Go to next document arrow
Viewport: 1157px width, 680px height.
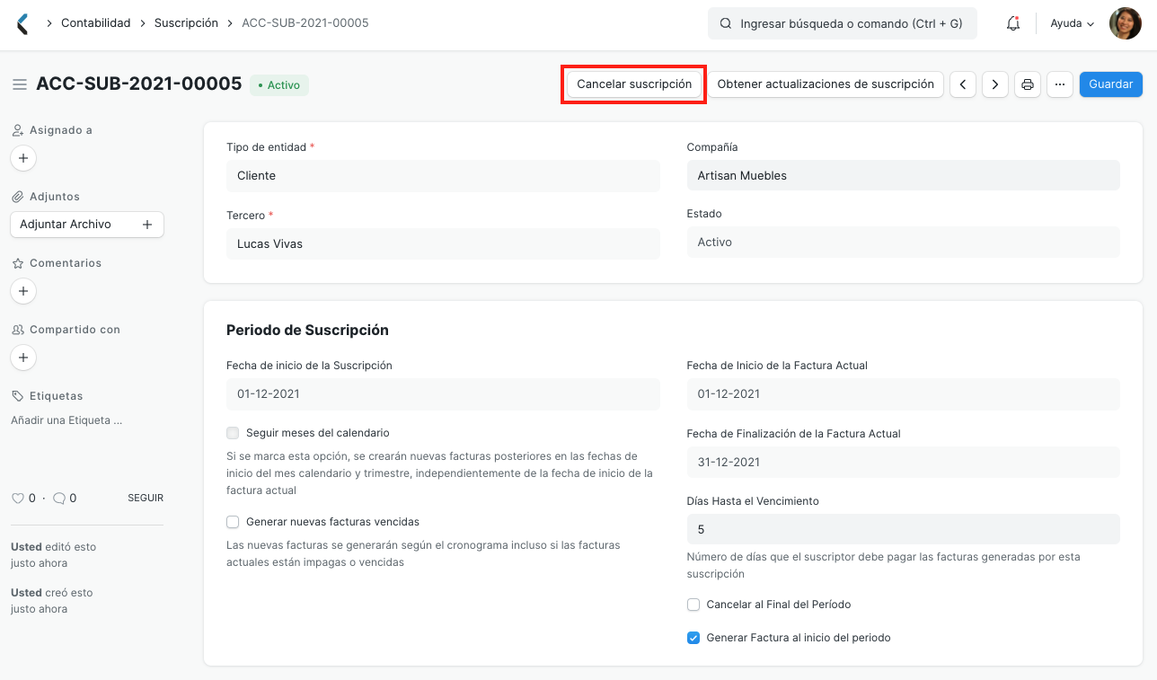pyautogui.click(x=994, y=84)
